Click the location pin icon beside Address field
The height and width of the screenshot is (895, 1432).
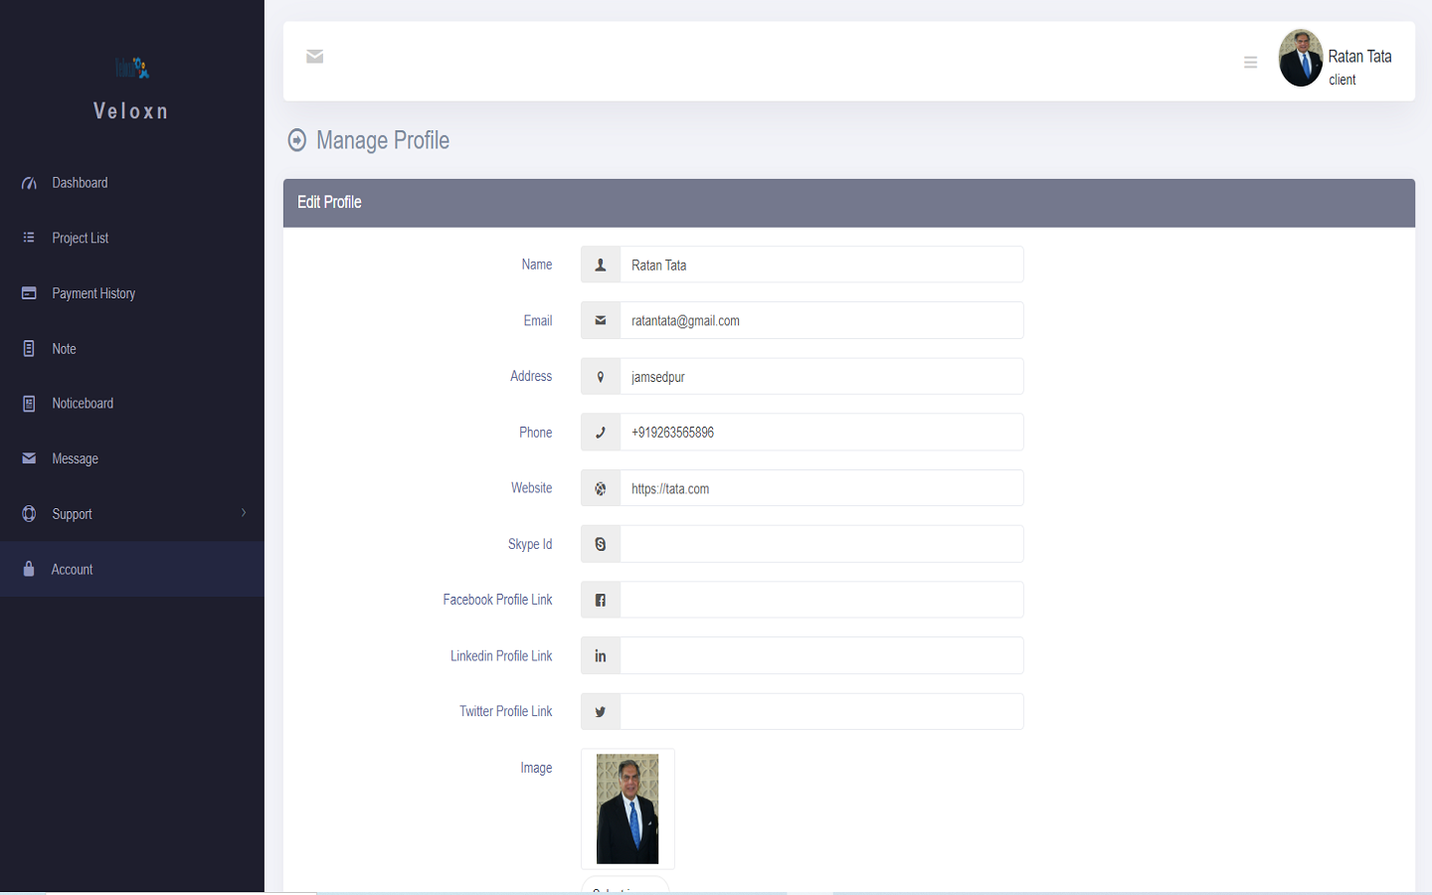(x=600, y=376)
